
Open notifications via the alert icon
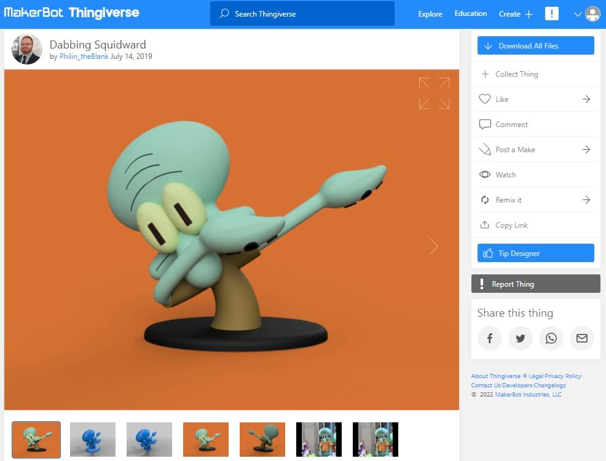pos(551,13)
